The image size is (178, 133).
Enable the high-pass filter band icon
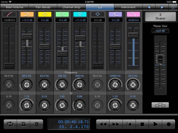[9, 14]
